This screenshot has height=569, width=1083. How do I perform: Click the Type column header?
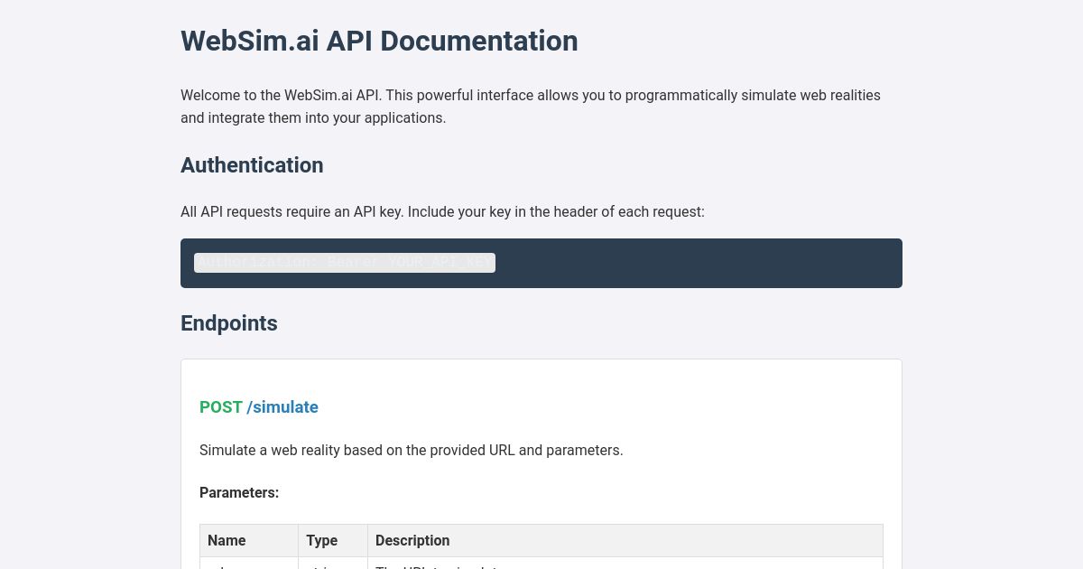click(x=322, y=540)
